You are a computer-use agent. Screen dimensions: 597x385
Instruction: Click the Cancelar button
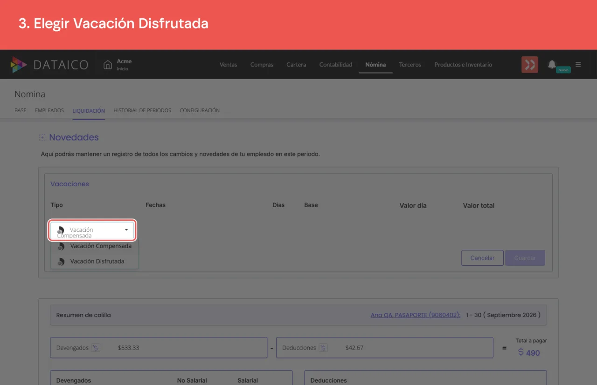[x=482, y=258]
